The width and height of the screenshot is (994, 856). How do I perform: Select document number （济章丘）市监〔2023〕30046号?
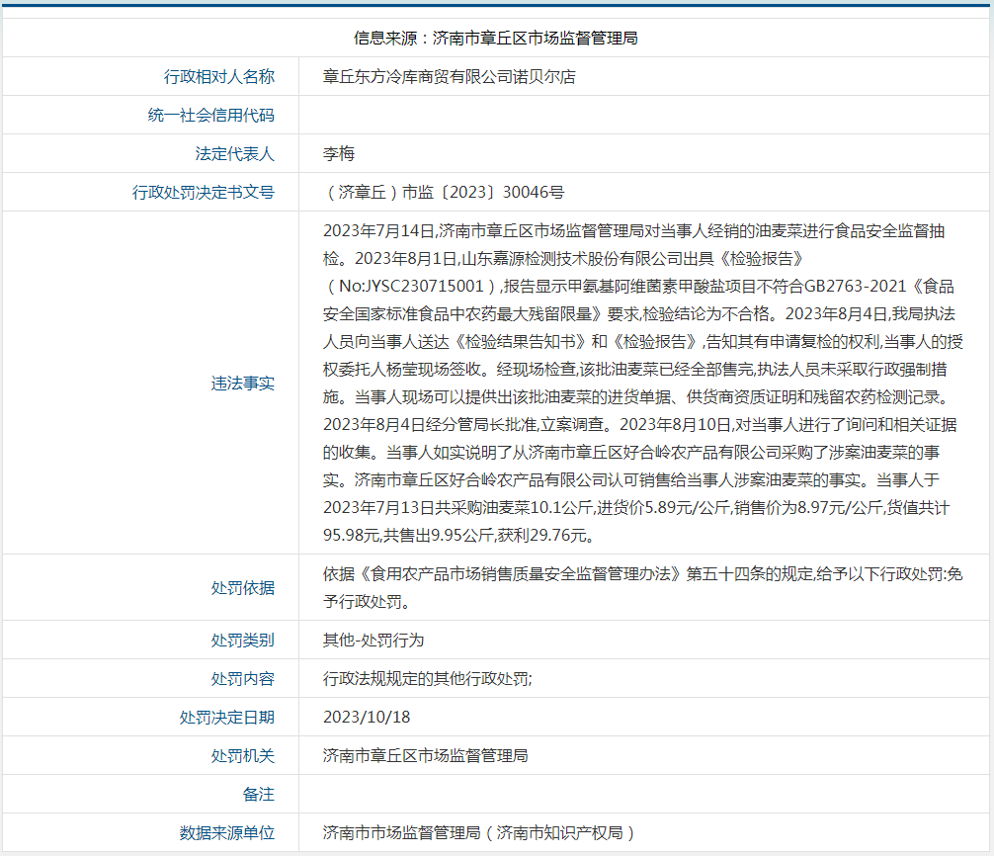(x=444, y=192)
